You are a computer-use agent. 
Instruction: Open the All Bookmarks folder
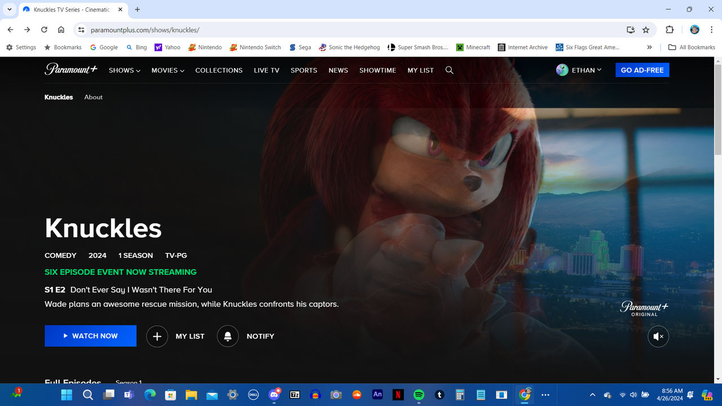click(x=692, y=47)
